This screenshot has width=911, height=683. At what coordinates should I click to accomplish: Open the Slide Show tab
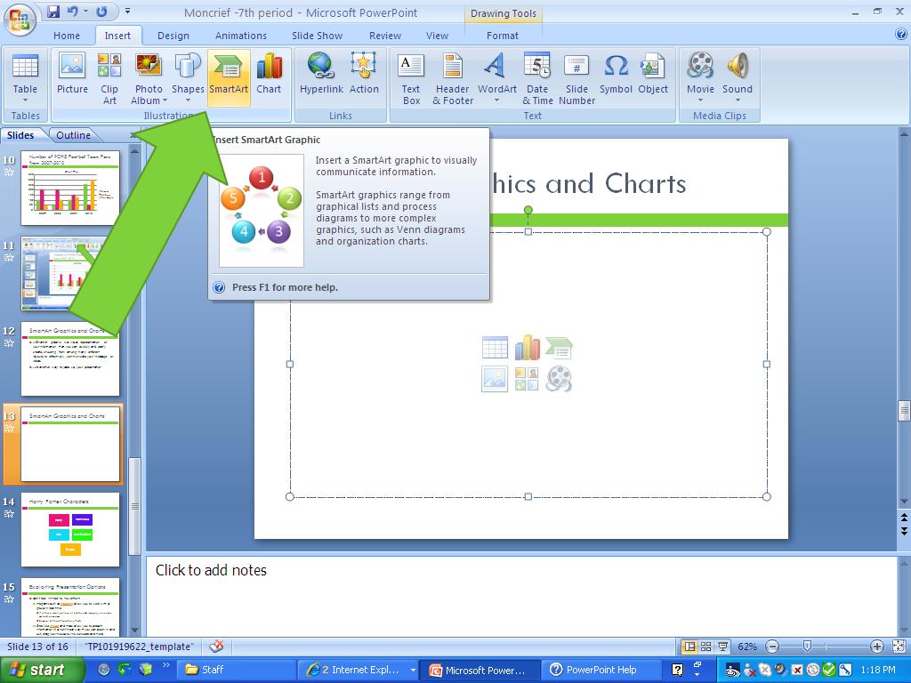tap(317, 36)
